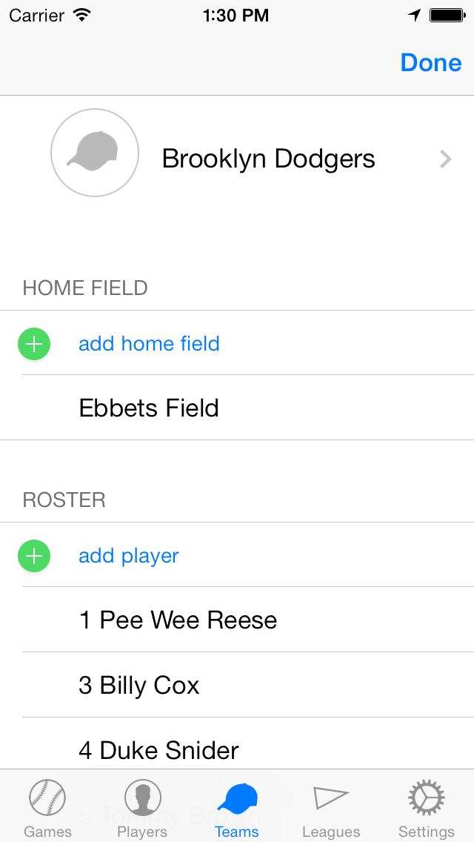Open the add home field link
This screenshot has height=842, width=474.
click(x=149, y=344)
